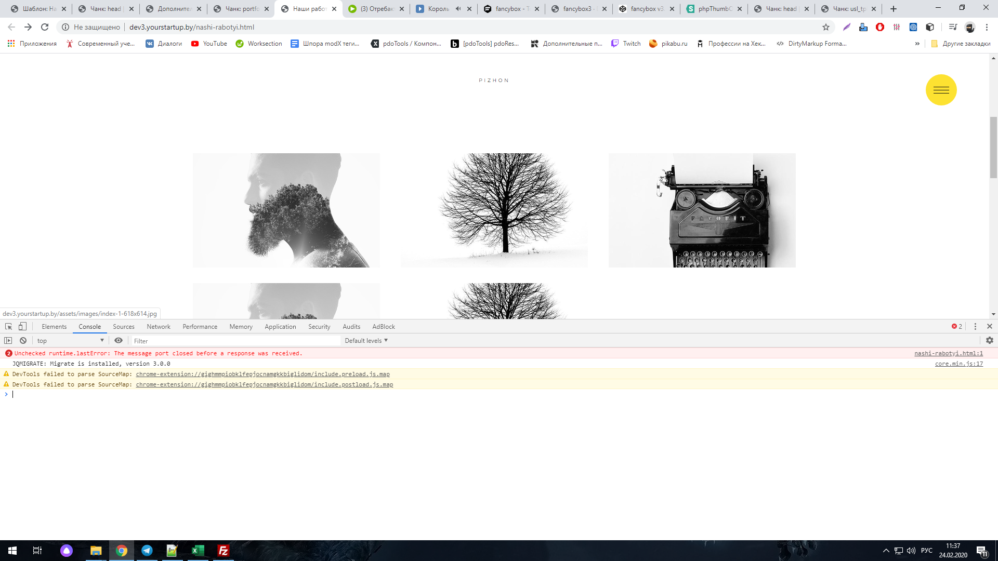998x561 pixels.
Task: Open the volume control in the tray
Action: (x=911, y=551)
